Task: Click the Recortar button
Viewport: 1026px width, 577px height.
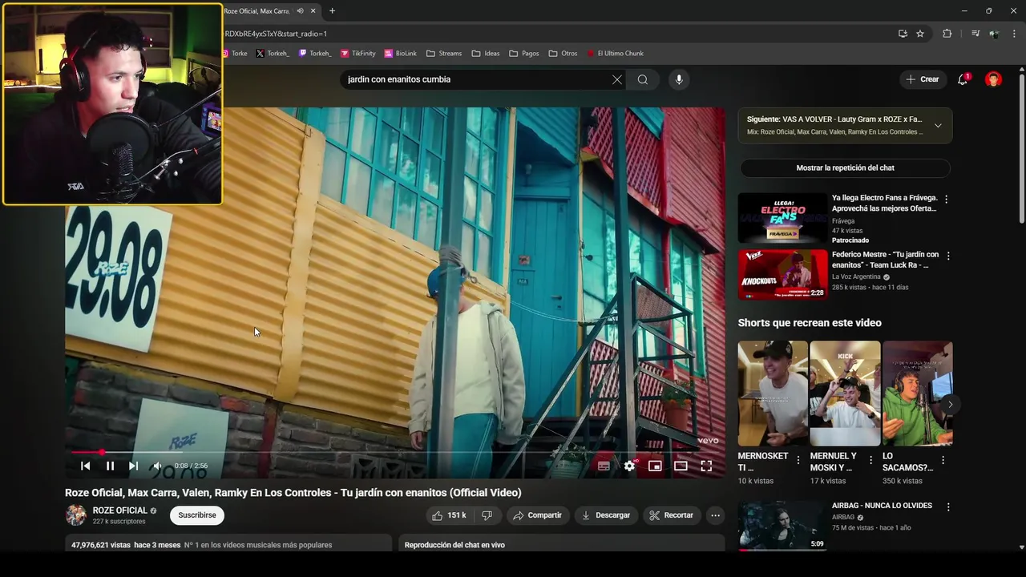Action: pos(672,515)
